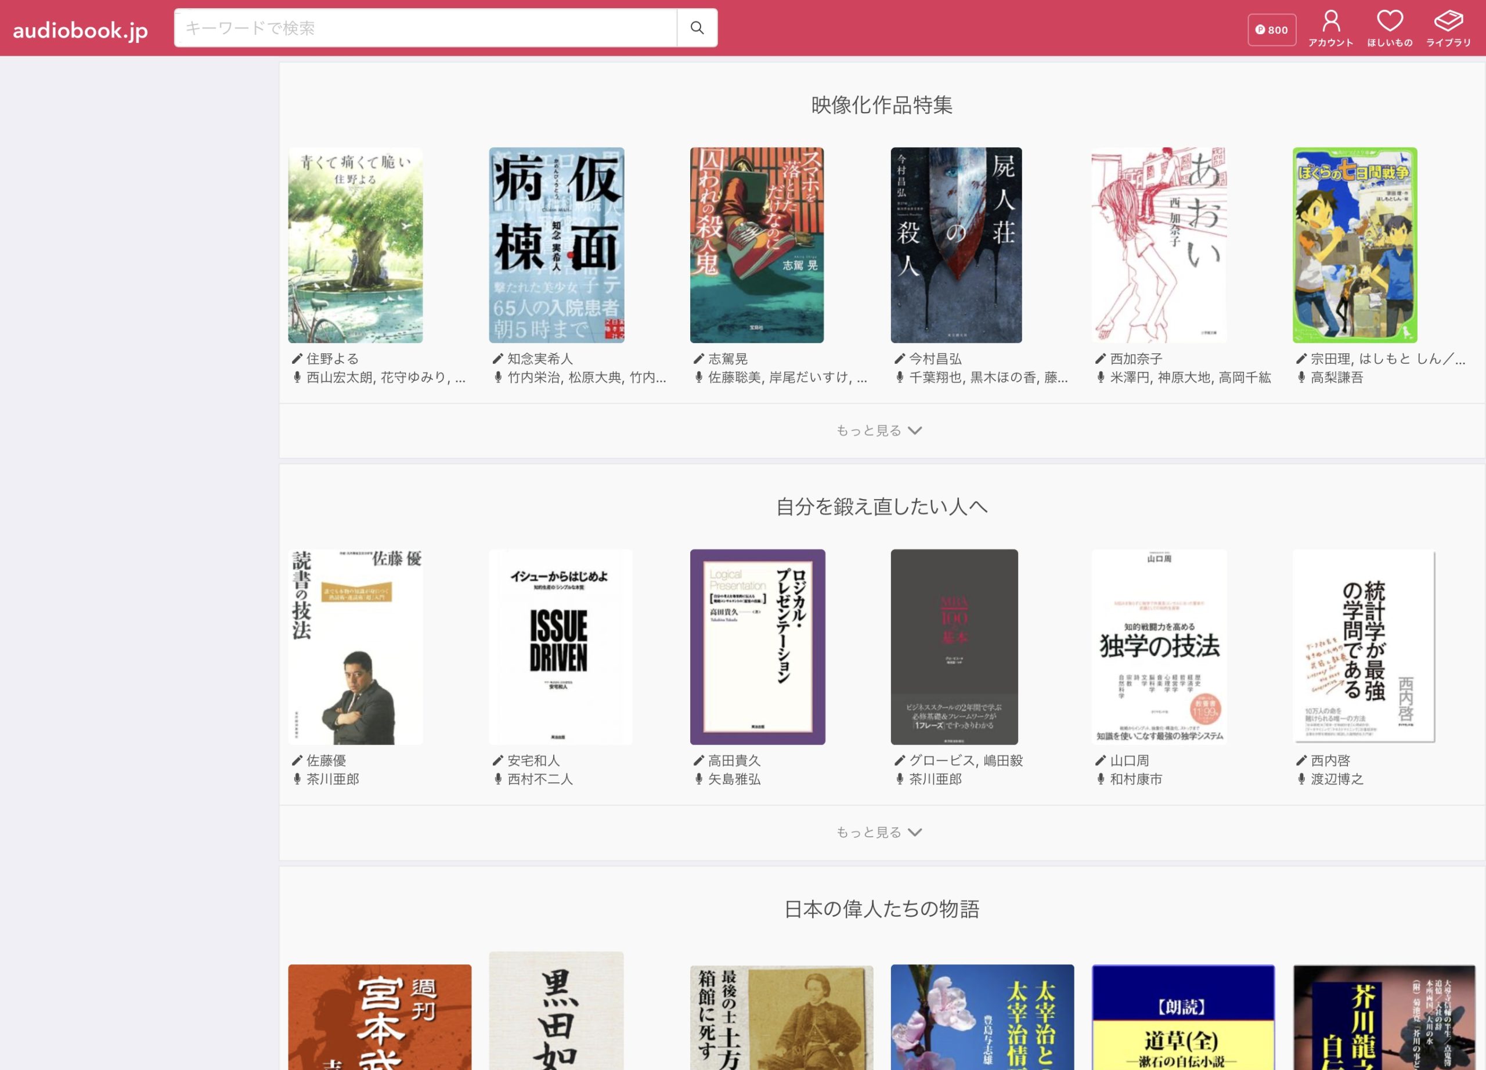Click narrator name 高梨謙吾
Viewport: 1486px width, 1070px height.
[x=1337, y=377]
